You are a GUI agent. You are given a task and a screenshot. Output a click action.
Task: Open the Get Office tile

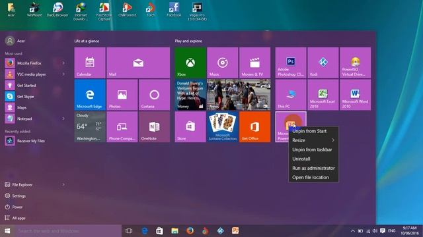point(254,127)
